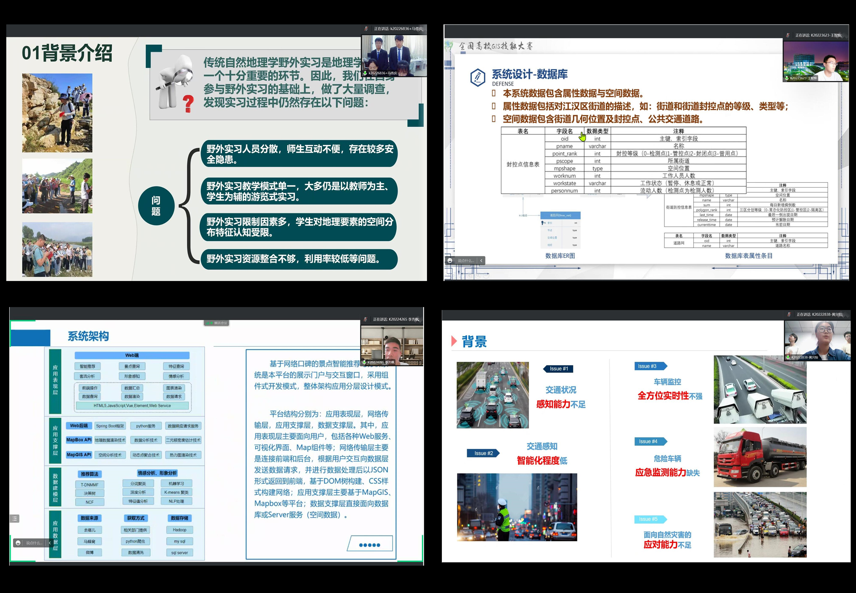Click the red question mark graphic
This screenshot has height=593, width=856.
pyautogui.click(x=188, y=104)
